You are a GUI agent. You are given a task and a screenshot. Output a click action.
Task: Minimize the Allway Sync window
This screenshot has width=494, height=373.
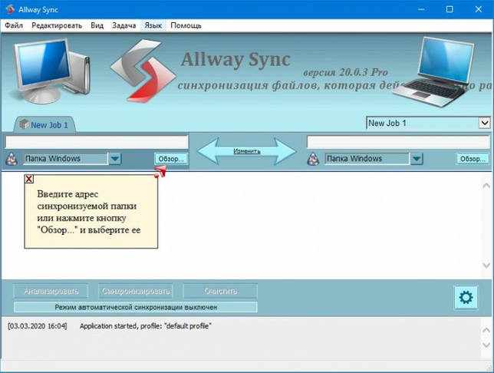(x=421, y=9)
